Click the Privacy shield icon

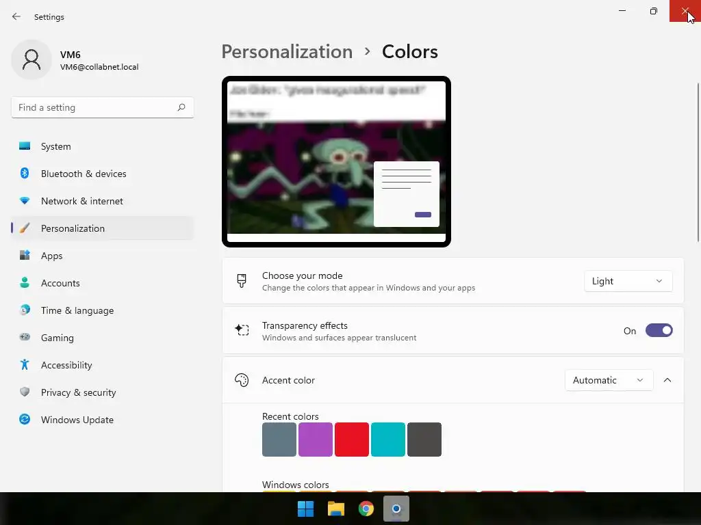[x=25, y=392]
